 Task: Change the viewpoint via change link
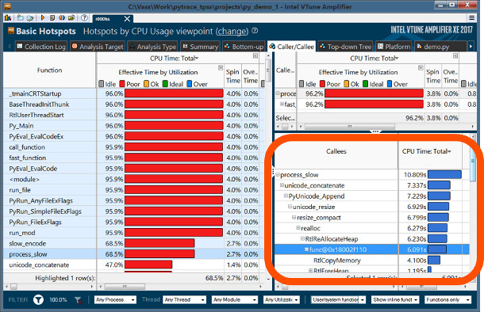232,31
